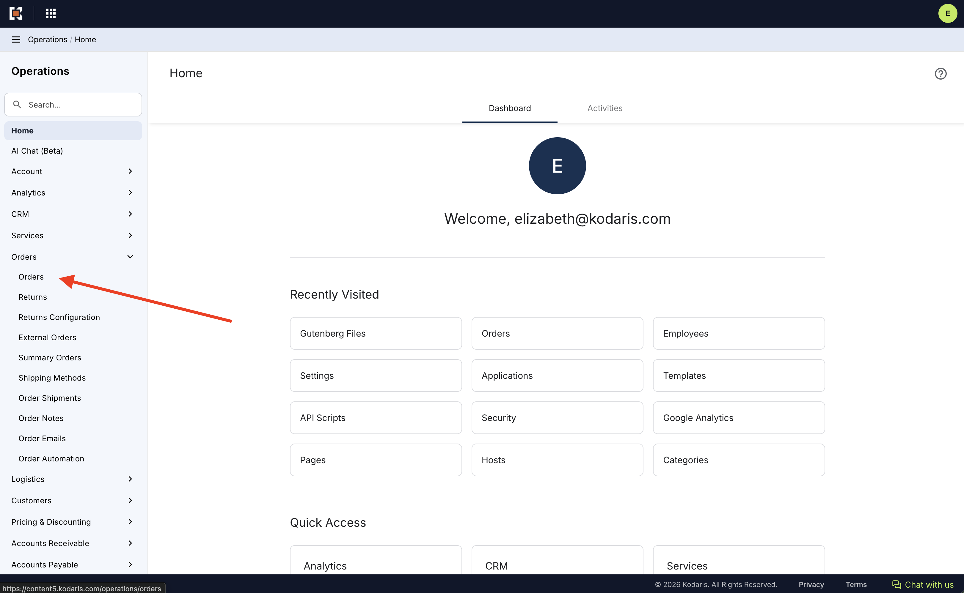
Task: Click the large E profile avatar
Action: coord(557,166)
